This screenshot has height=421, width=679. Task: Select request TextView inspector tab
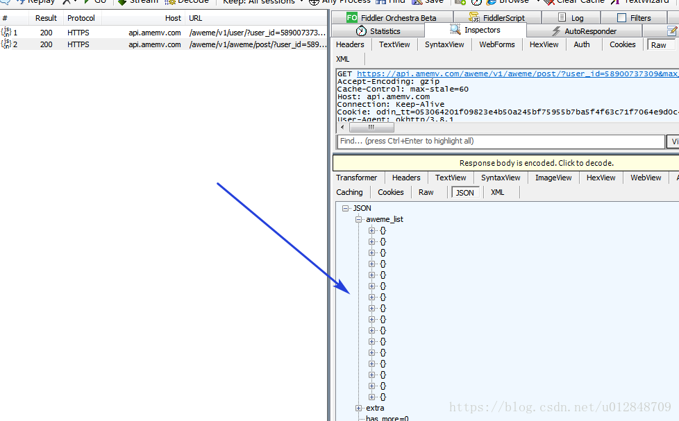tap(394, 44)
